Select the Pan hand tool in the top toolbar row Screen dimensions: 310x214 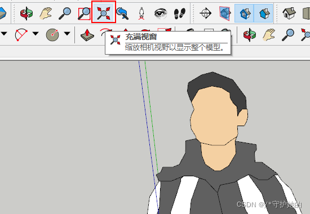coord(46,14)
